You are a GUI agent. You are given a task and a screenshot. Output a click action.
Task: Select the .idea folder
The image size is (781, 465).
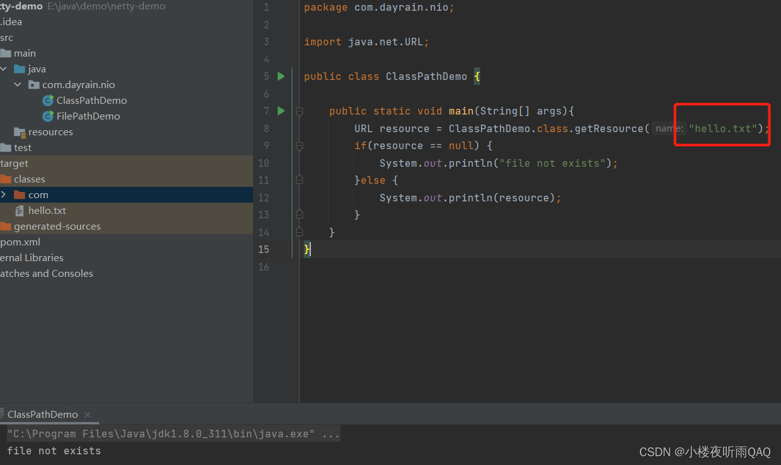point(11,22)
